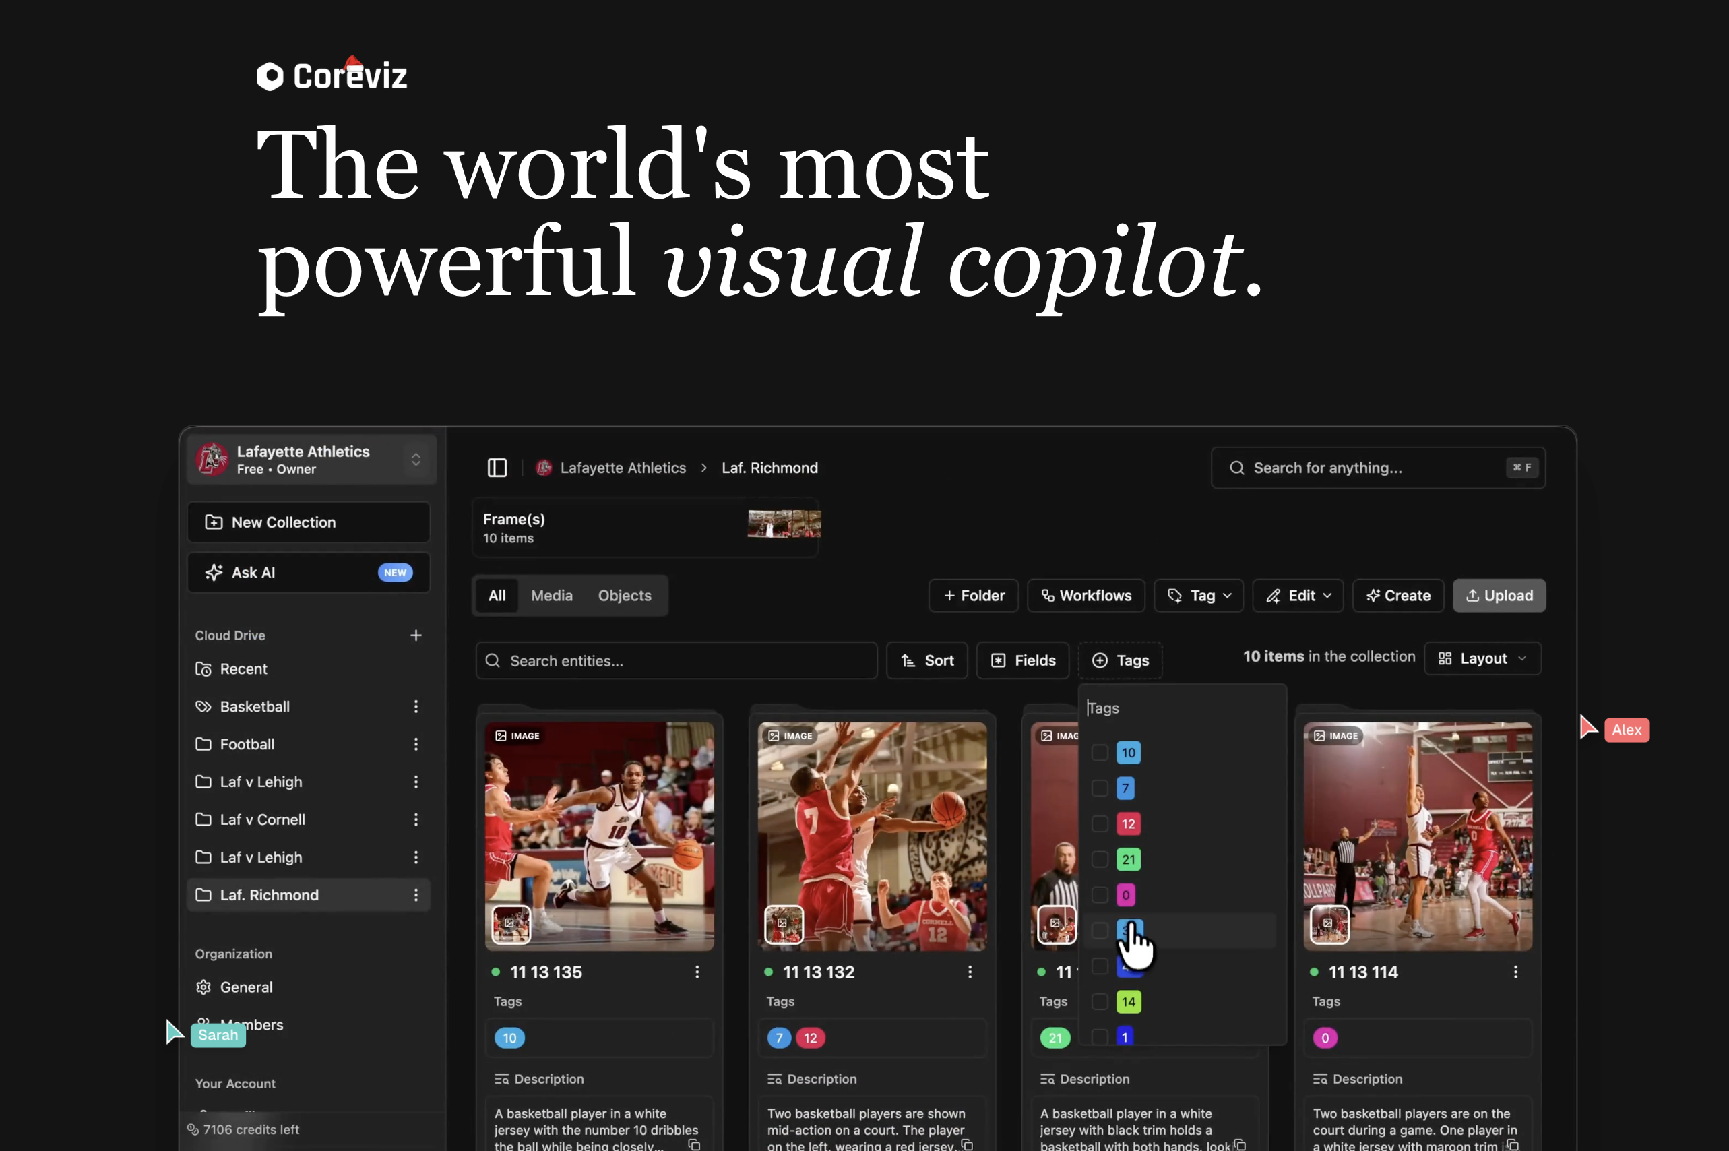Check the tag 10 checkbox
The image size is (1729, 1151).
point(1100,753)
